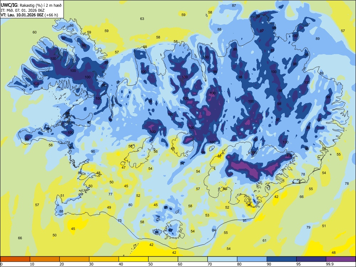Select the dark blue 90–95 legend swatch

click(282, 259)
